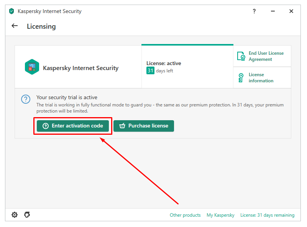Go back using the left arrow
Image resolution: width=307 pixels, height=227 pixels.
[15, 26]
